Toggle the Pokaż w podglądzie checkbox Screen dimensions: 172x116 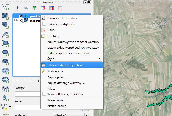[x=44, y=24]
